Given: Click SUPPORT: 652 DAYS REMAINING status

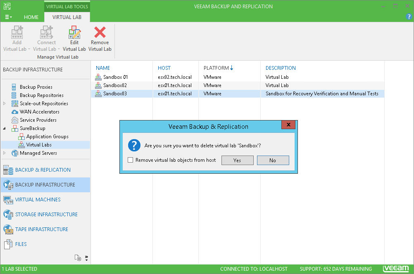Looking at the screenshot, I should (335, 269).
